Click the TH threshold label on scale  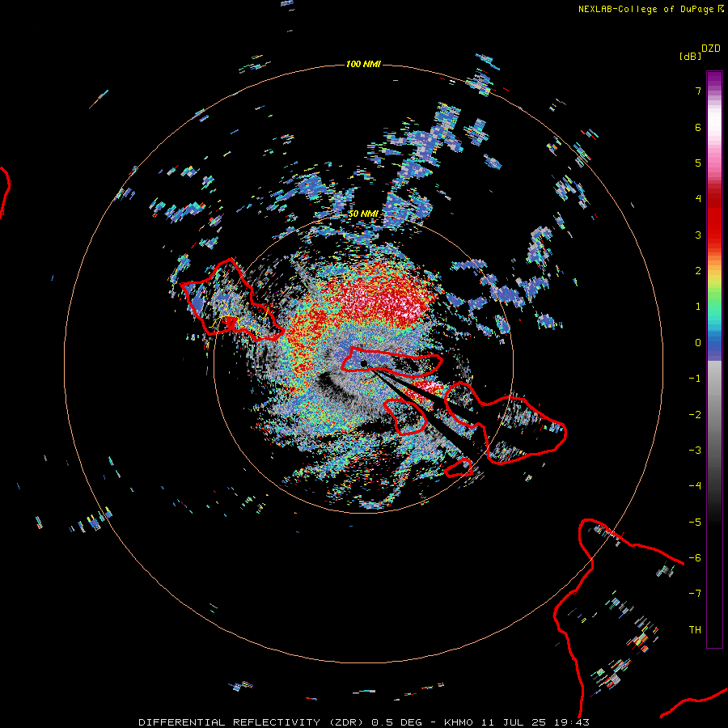[x=695, y=630]
